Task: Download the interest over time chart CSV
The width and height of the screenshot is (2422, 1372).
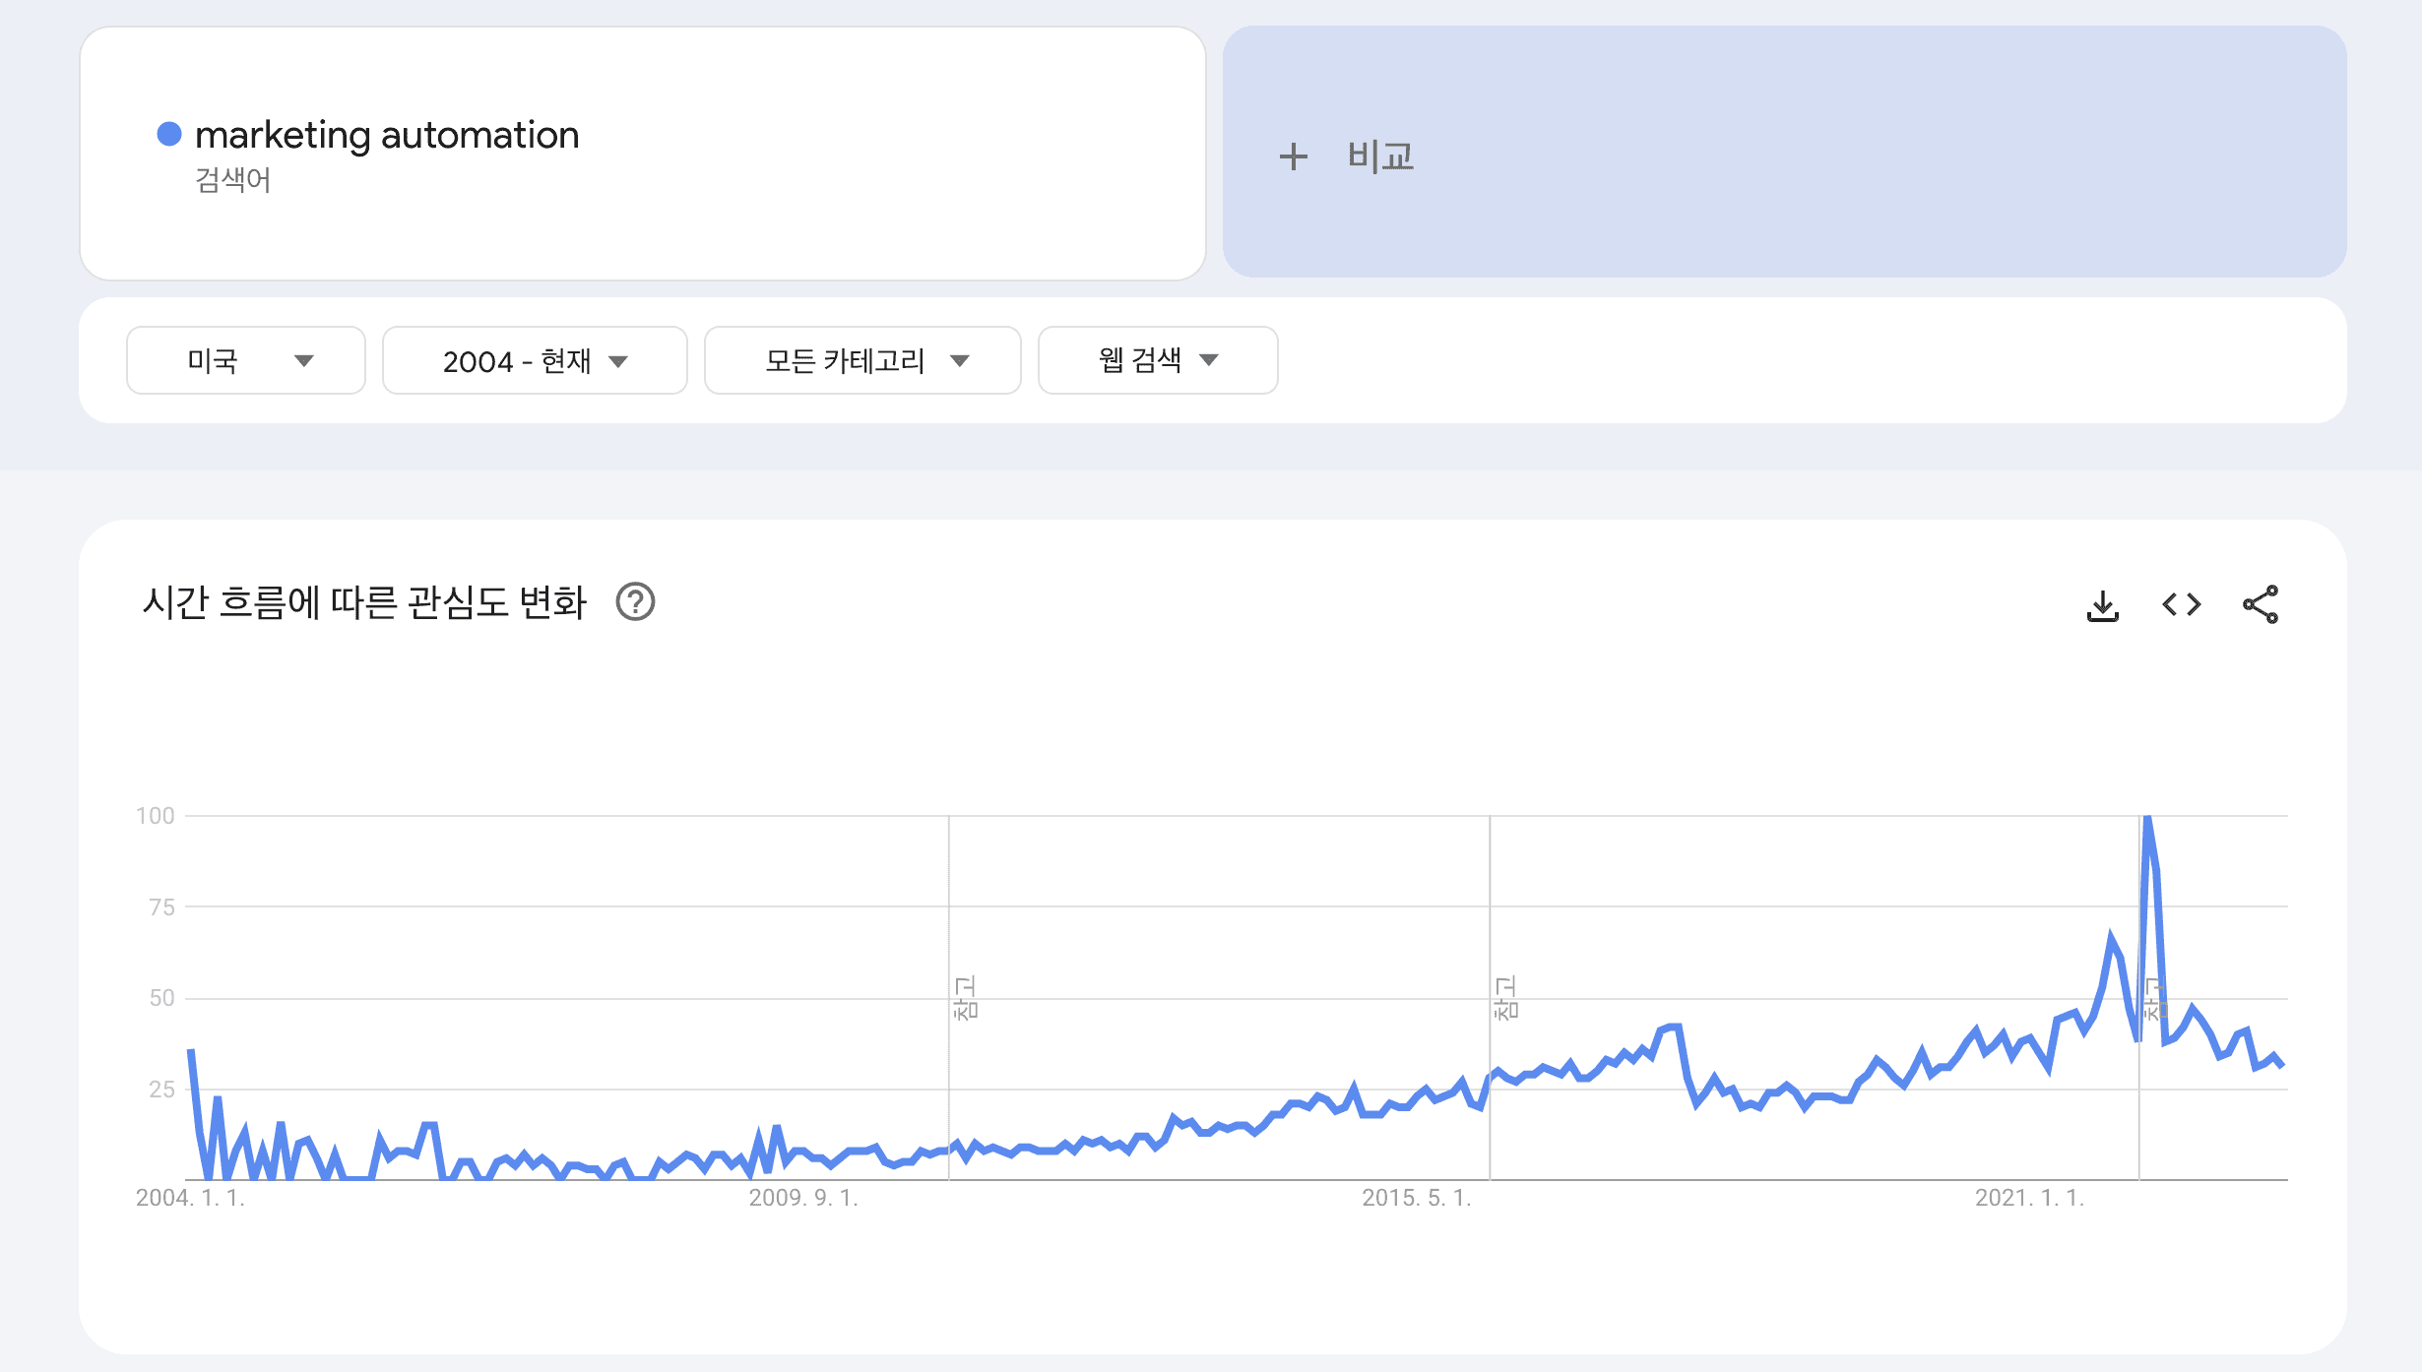Action: [2102, 604]
